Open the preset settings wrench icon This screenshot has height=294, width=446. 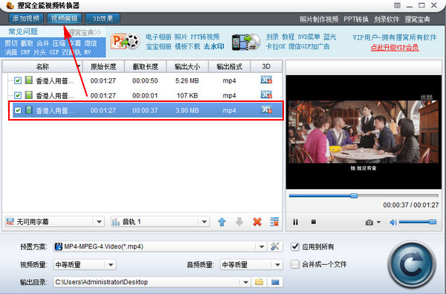tap(275, 246)
